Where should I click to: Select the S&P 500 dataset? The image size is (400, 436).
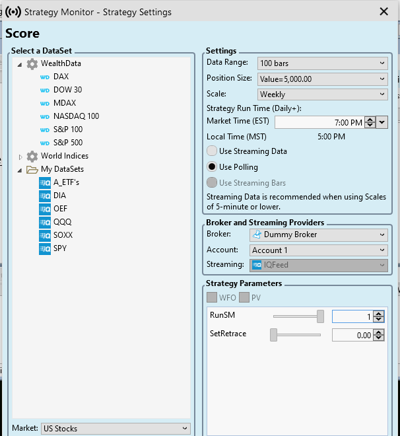(68, 143)
